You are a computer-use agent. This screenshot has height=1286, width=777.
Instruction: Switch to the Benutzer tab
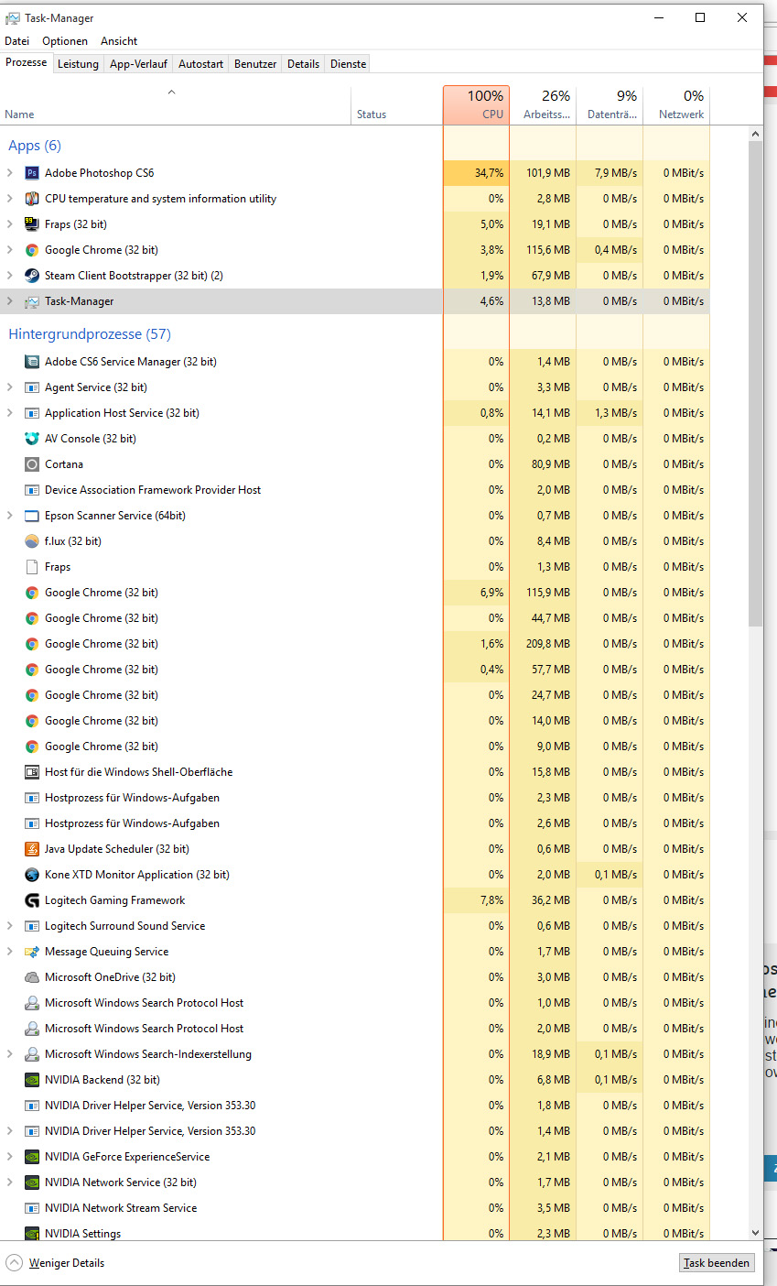255,64
